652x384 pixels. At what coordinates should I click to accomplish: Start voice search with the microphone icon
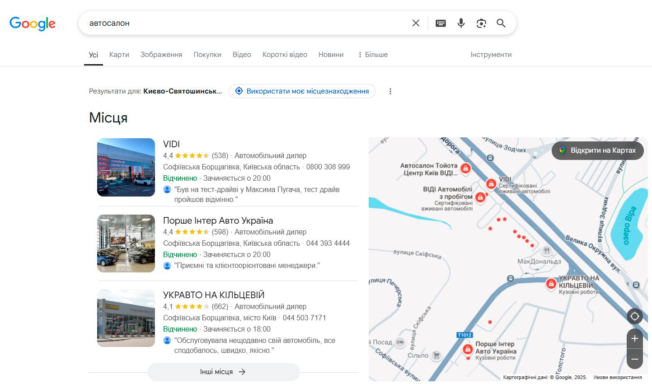tap(461, 23)
